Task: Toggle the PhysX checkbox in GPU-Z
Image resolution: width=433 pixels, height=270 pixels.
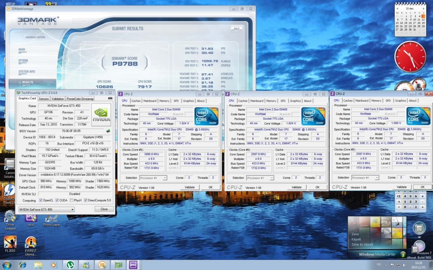Action: point(71,200)
